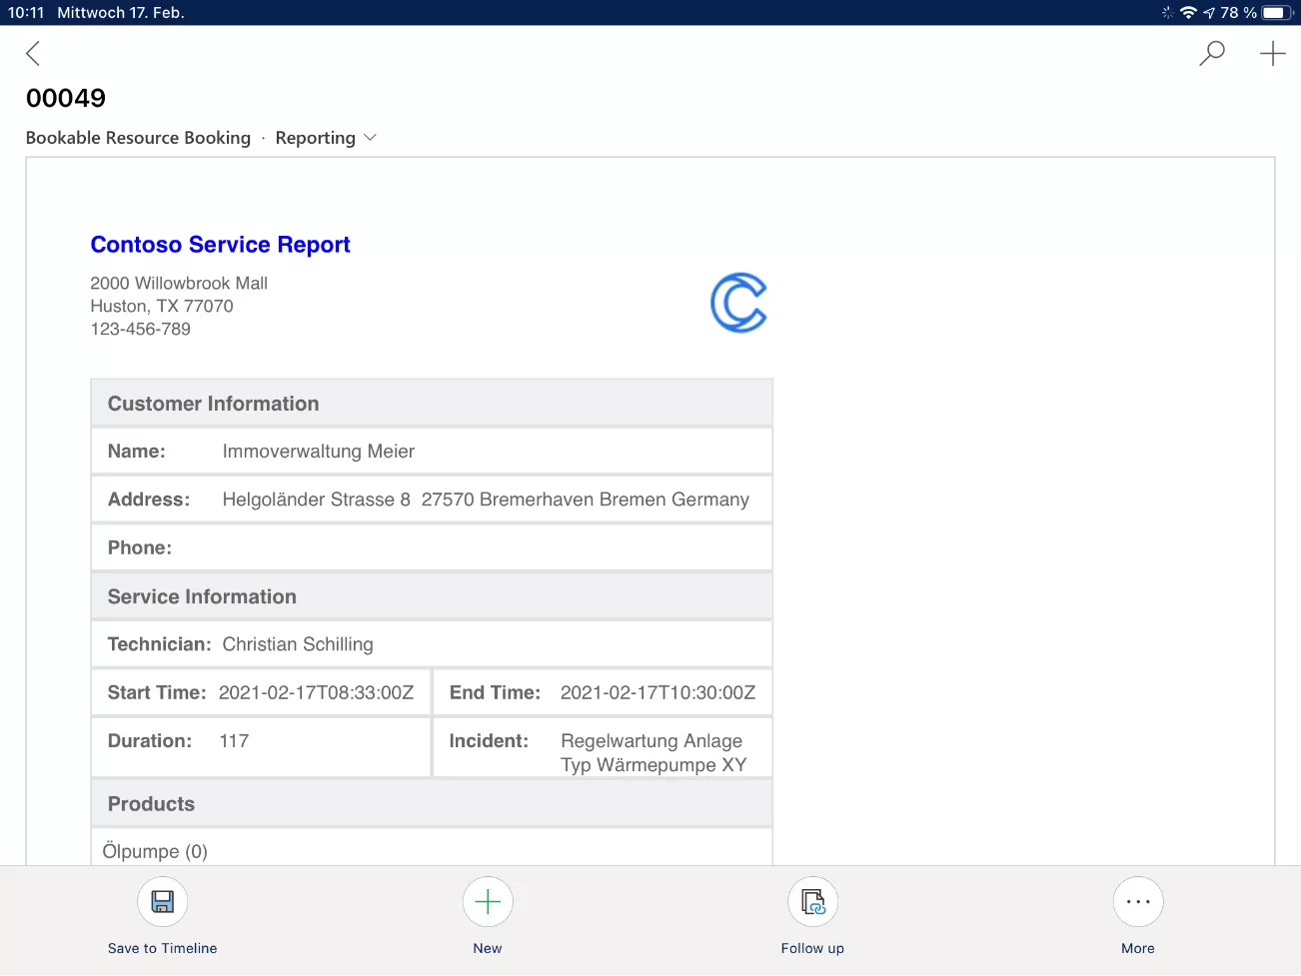1301x976 pixels.
Task: Tap the plus icon in top bar
Action: coord(1272,54)
